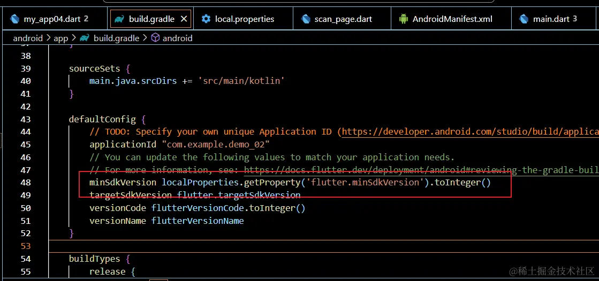This screenshot has height=281, width=599.
Task: Click the Dart icon on my_app04.dart tab
Action: tap(16, 19)
